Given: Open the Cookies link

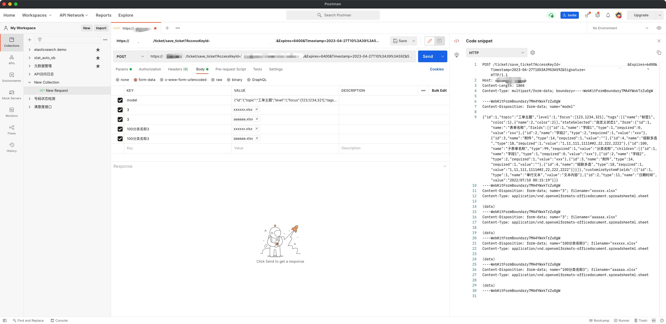Looking at the screenshot, I should pos(437,69).
